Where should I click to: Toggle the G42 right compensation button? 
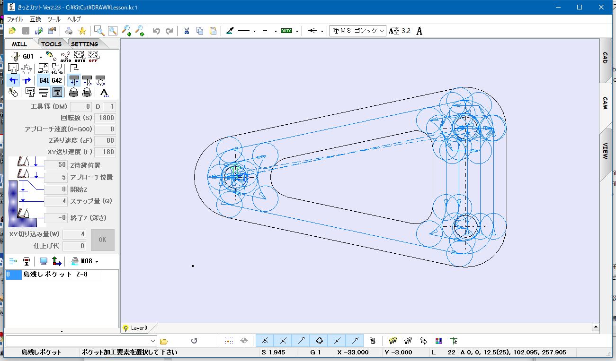click(57, 80)
